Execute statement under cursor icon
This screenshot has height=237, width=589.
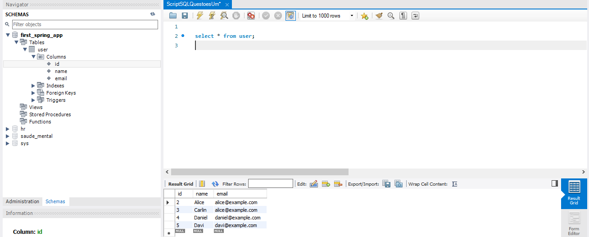[212, 15]
